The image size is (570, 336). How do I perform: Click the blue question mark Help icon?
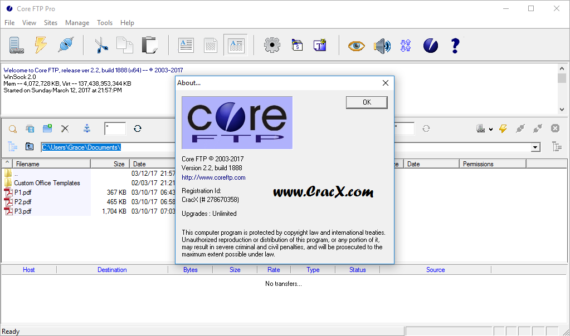[x=455, y=46]
